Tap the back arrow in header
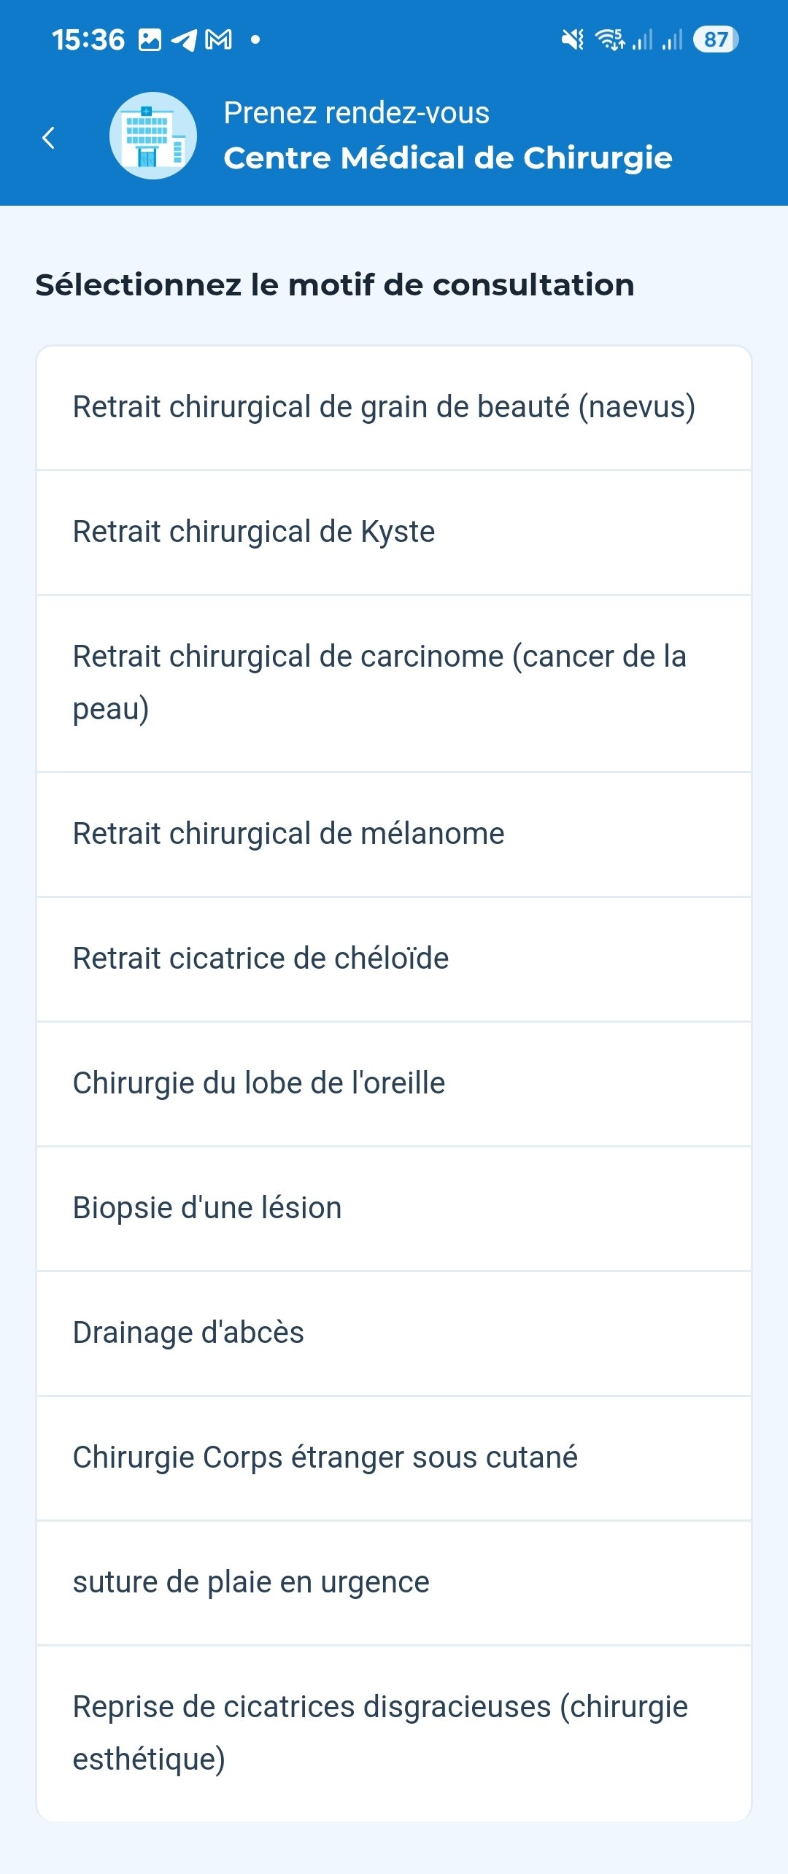This screenshot has height=1874, width=788. pyautogui.click(x=49, y=137)
